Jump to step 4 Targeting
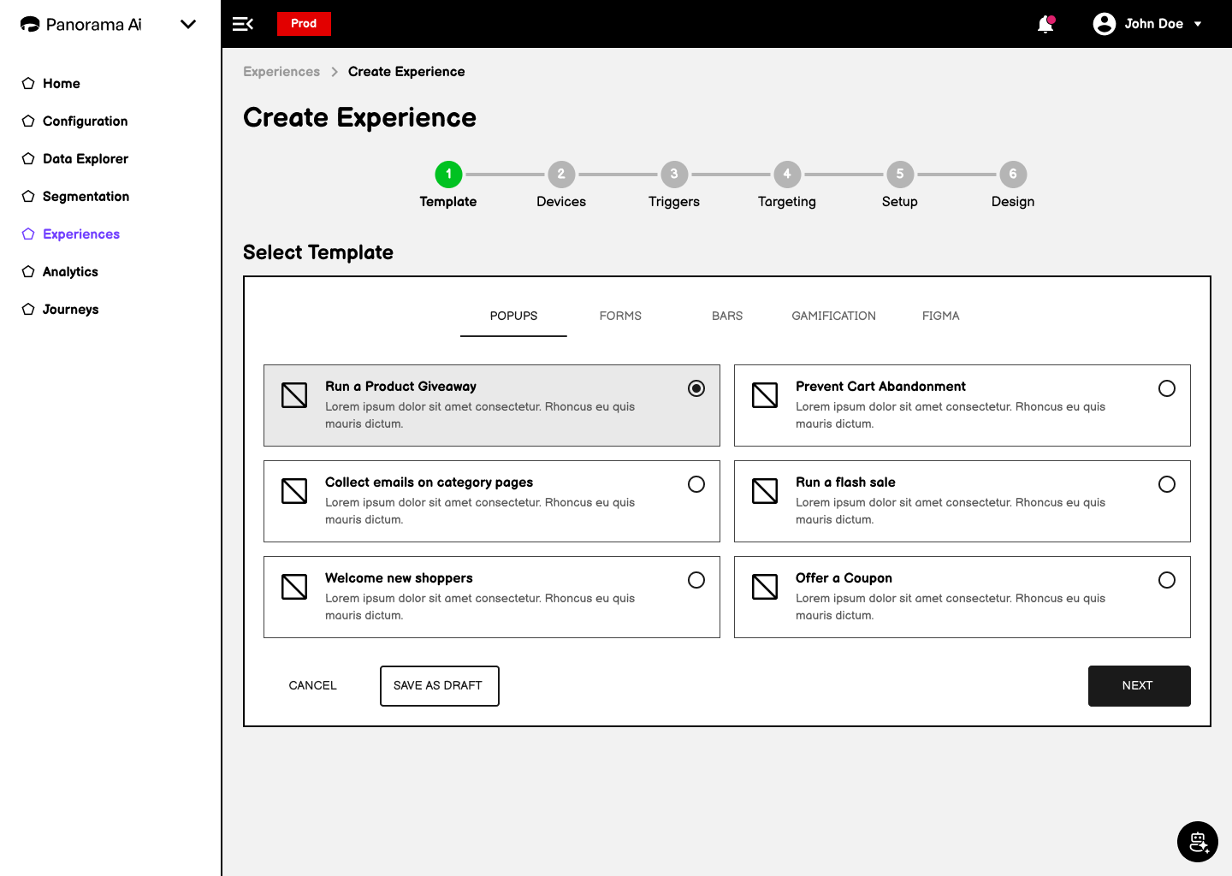 pos(787,175)
